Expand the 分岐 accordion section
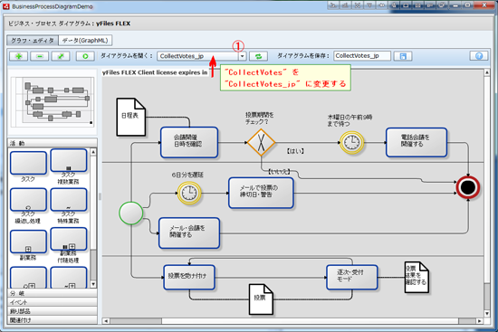This screenshot has width=498, height=332. point(53,293)
